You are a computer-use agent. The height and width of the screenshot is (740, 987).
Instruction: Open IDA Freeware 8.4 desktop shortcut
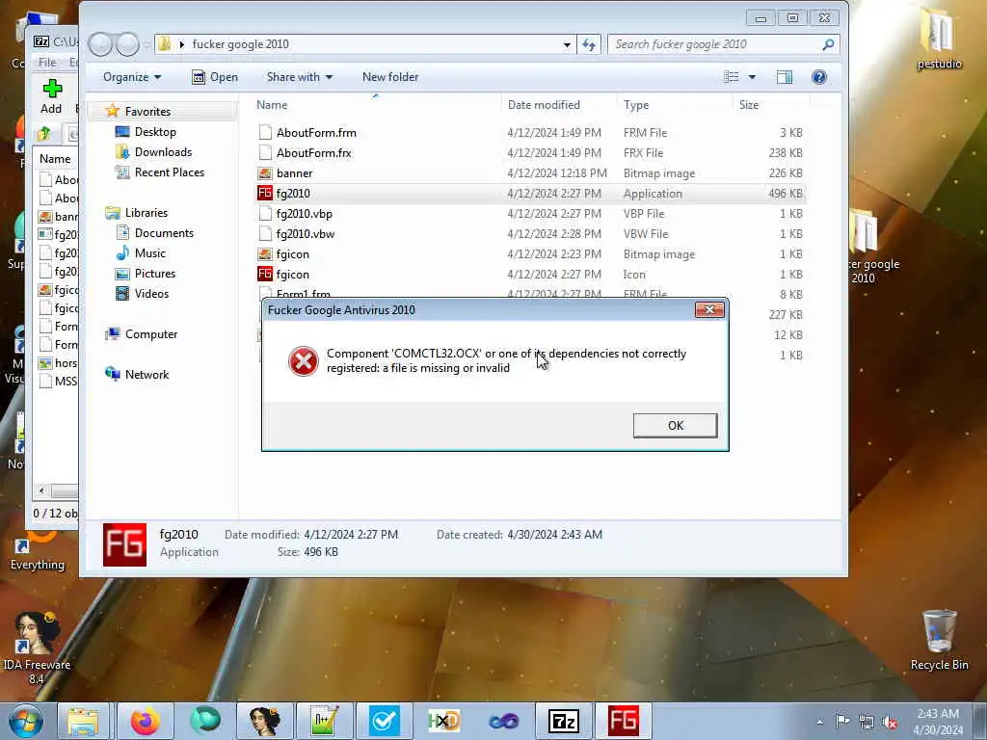click(38, 648)
